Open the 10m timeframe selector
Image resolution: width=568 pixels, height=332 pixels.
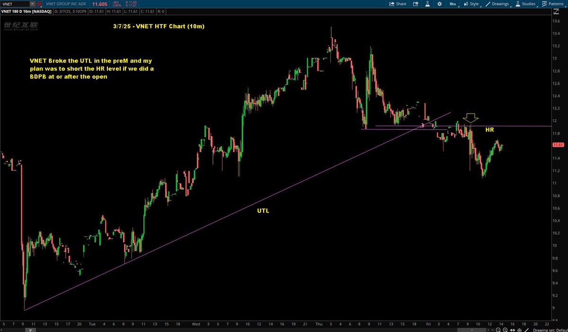click(453, 4)
